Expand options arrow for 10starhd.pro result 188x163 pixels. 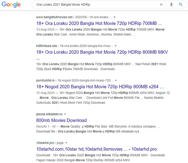point(66,143)
